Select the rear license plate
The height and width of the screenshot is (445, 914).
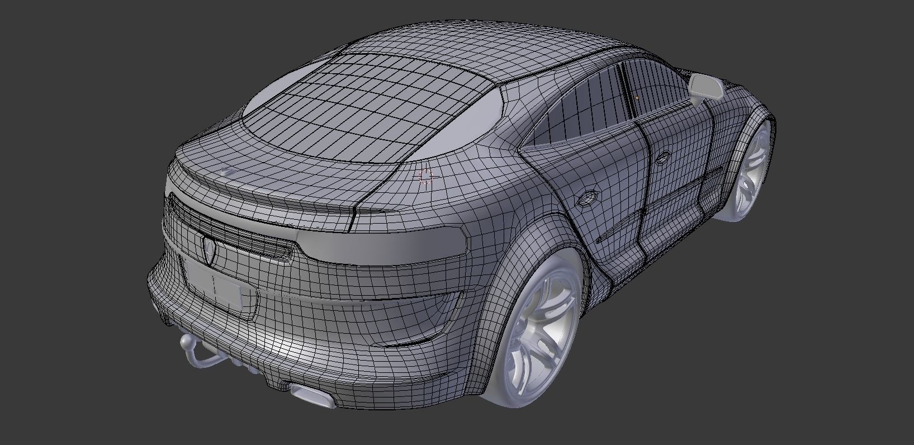pyautogui.click(x=214, y=283)
